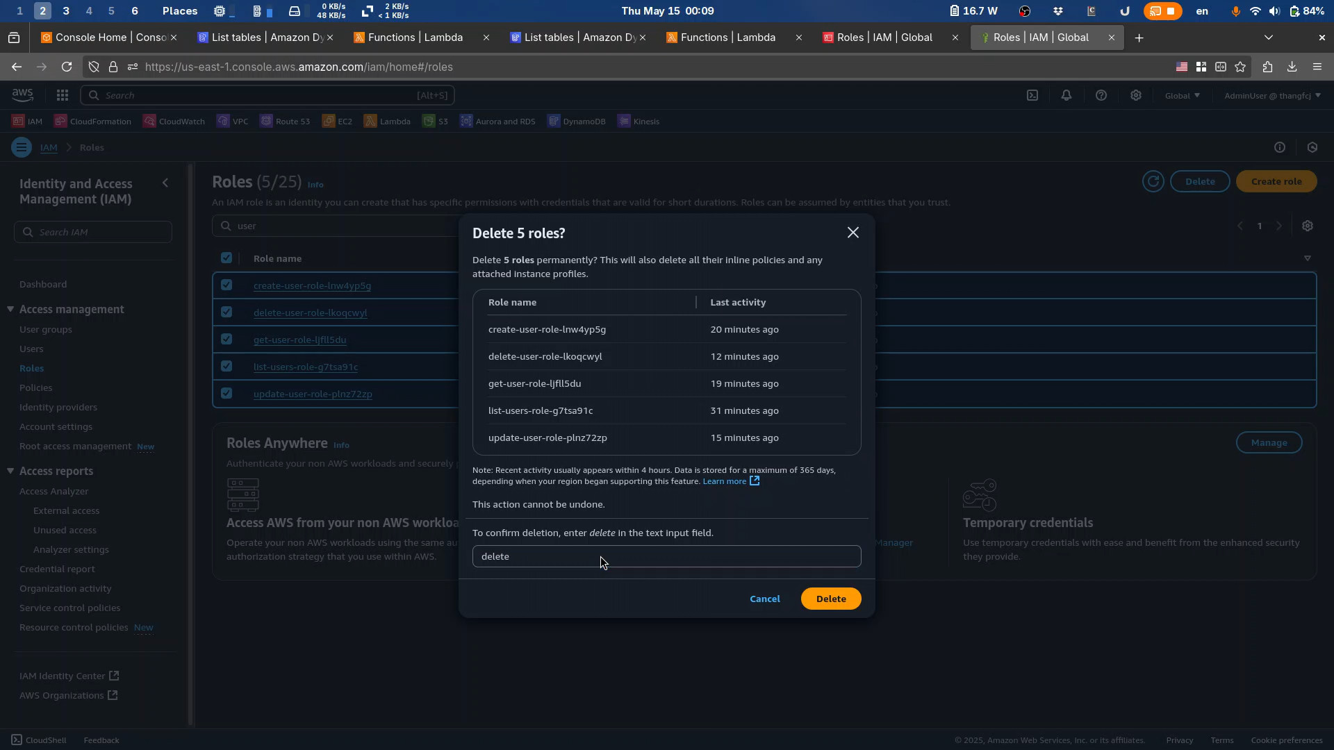1334x750 pixels.
Task: Open Identity providers in the sidebar
Action: coord(58,407)
